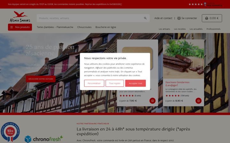The image size is (230, 143).
Task: Click the '25 ans de passion alsacienne' heading
Action: tap(50, 50)
